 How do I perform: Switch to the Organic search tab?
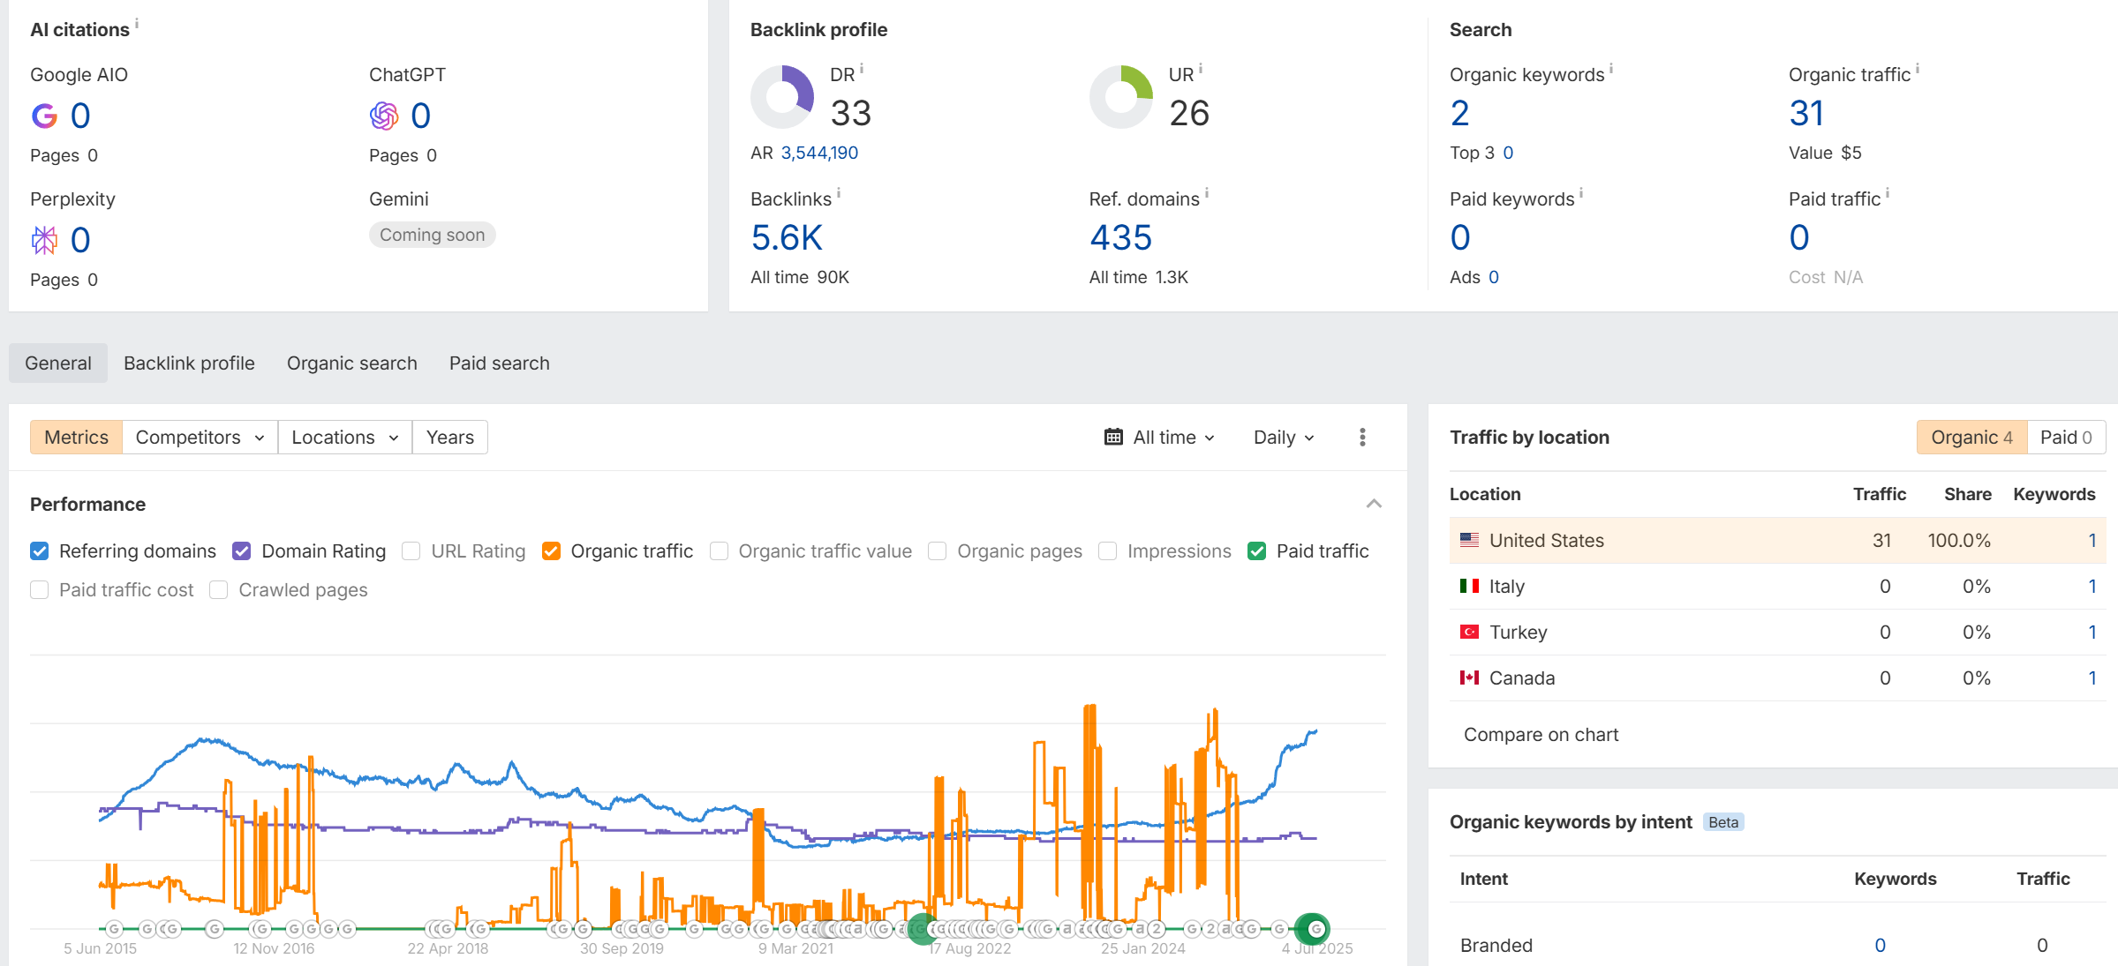351,363
